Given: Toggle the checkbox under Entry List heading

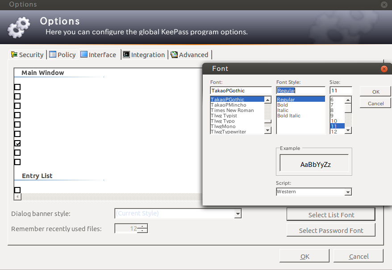Looking at the screenshot, I should [x=17, y=190].
